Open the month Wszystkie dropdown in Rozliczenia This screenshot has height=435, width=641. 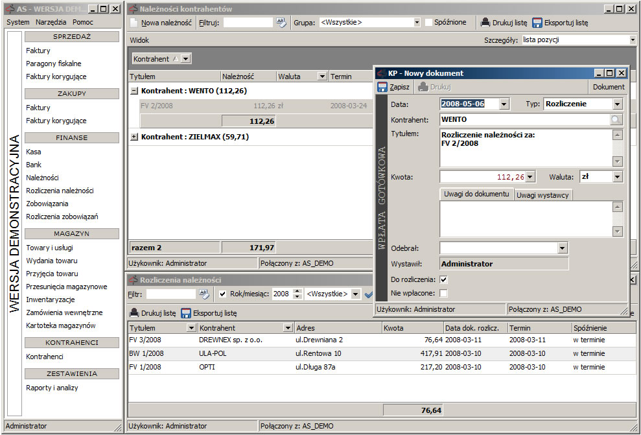pos(356,294)
